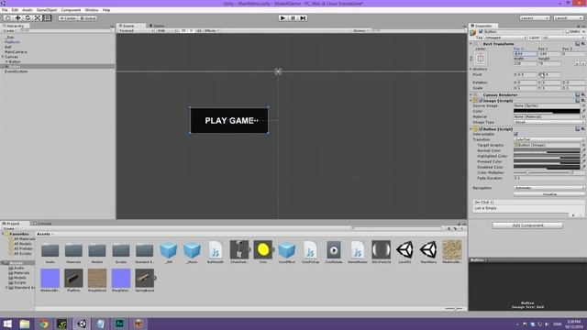587x330 pixels.
Task: Switch to the Game tab
Action: pos(157,26)
